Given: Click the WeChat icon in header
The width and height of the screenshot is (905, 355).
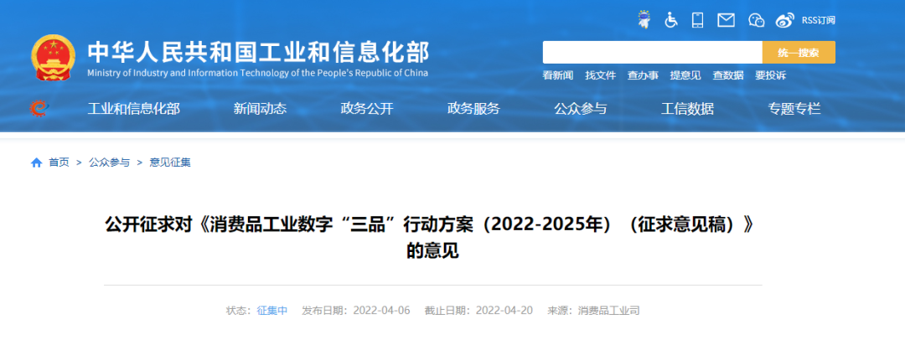Looking at the screenshot, I should [x=757, y=20].
